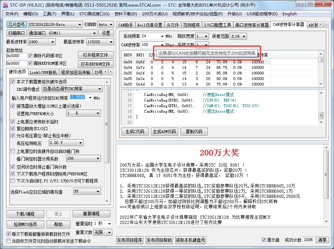Viewport: 334px width, 249px height.
Task: Toggle 允许低压复位 checkbox
Action: (13, 136)
